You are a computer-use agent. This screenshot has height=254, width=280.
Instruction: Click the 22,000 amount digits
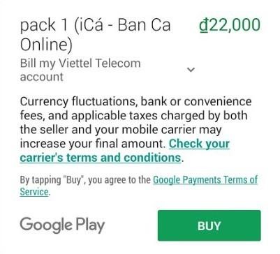(235, 25)
